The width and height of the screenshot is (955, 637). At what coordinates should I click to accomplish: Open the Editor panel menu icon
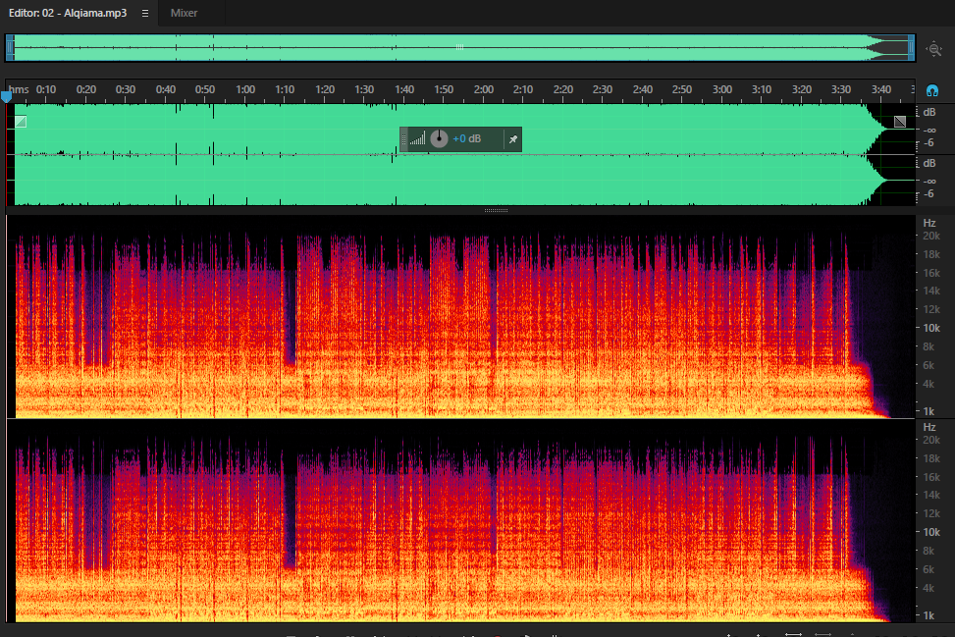(145, 13)
